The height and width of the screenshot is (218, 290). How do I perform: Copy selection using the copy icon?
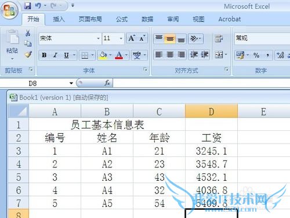[x=28, y=44]
